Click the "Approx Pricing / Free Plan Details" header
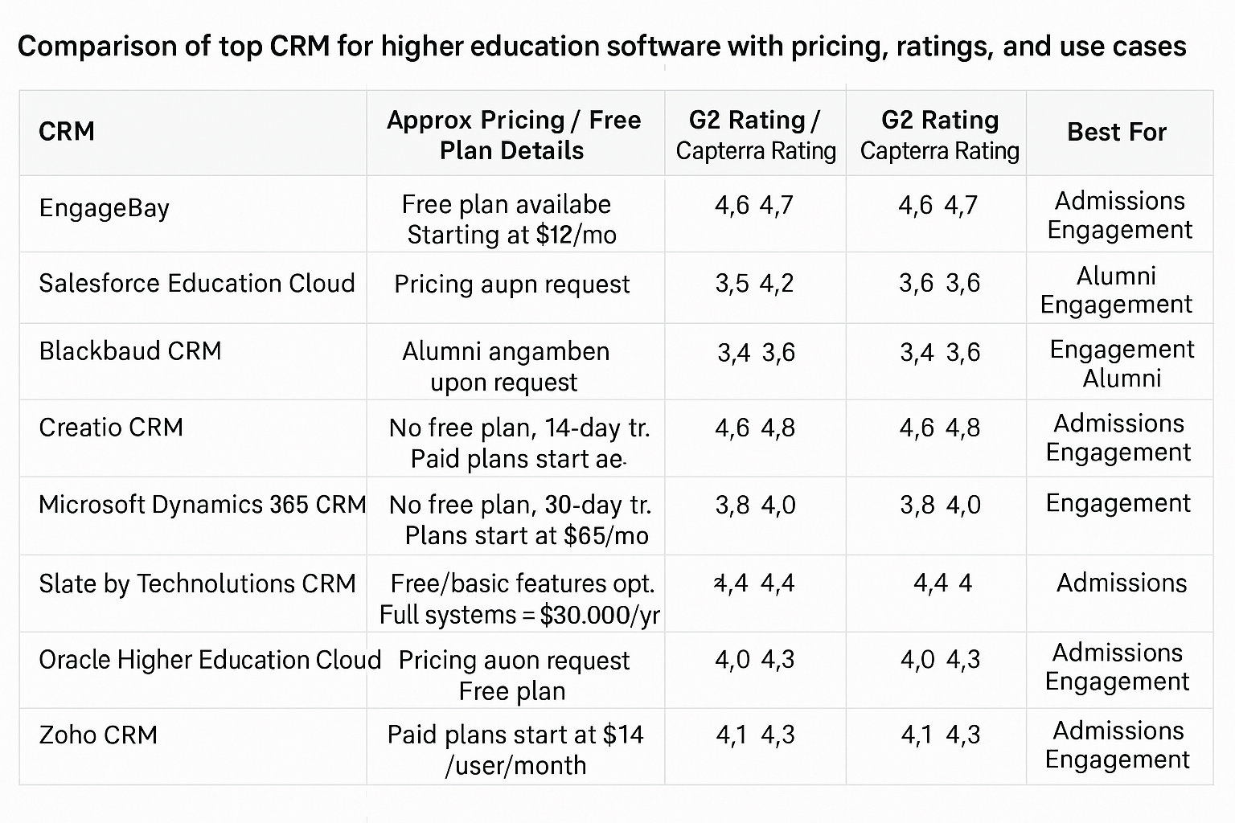 513,135
